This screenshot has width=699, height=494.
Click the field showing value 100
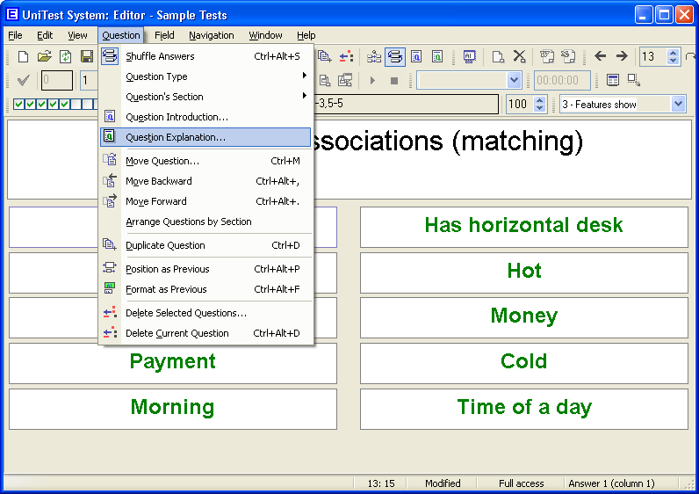(518, 104)
